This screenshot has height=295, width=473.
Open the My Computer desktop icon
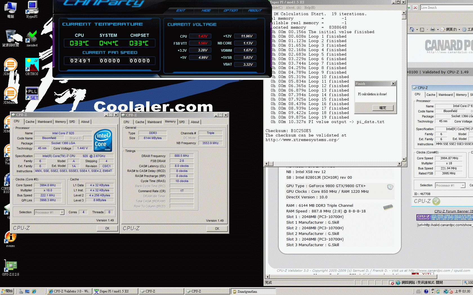coord(10,10)
